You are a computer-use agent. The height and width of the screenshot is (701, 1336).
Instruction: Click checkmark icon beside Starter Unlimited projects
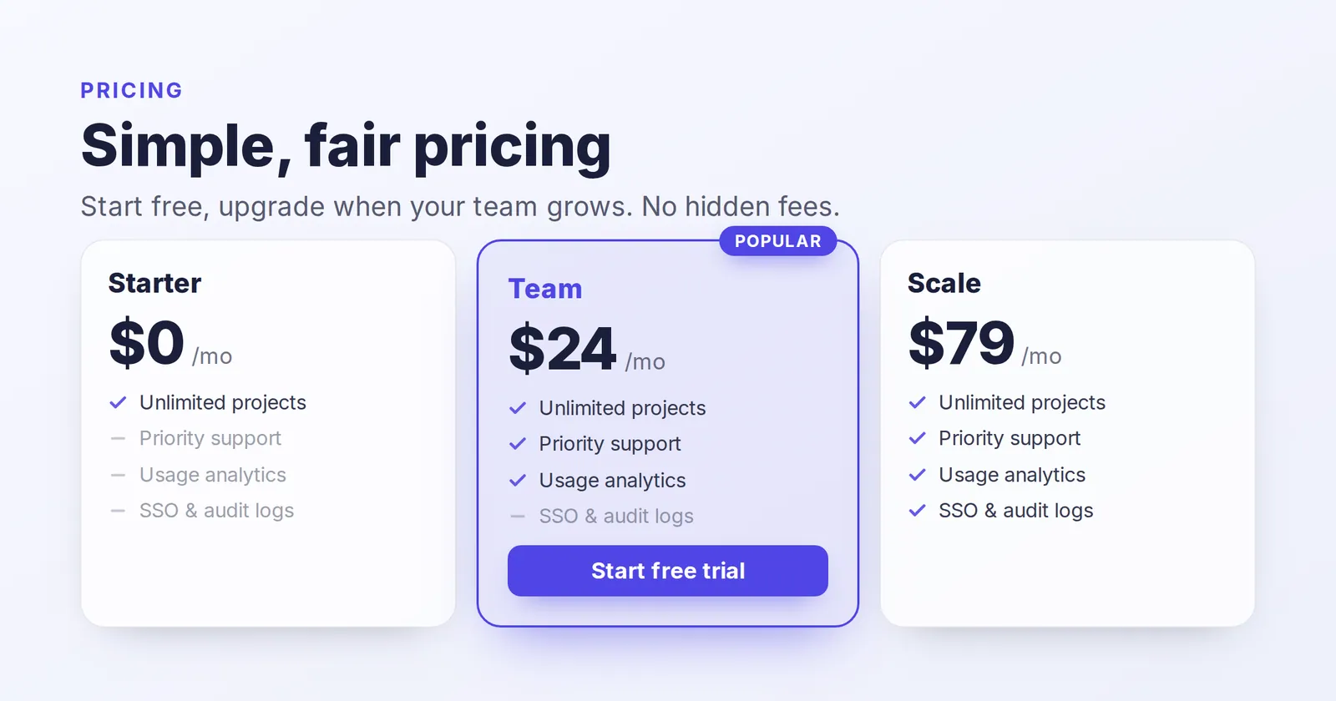click(x=118, y=402)
